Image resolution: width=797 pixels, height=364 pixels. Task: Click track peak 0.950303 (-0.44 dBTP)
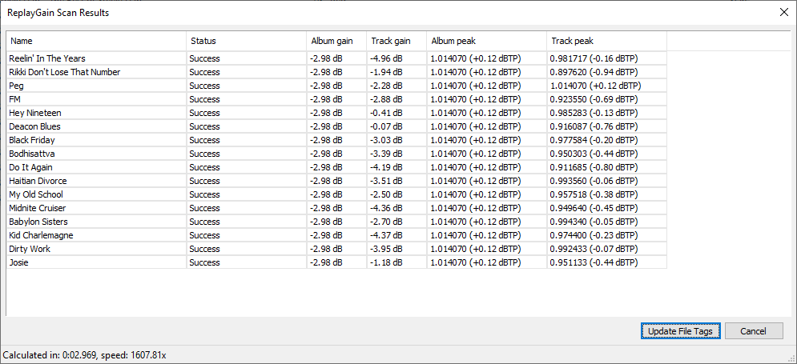[x=594, y=154]
